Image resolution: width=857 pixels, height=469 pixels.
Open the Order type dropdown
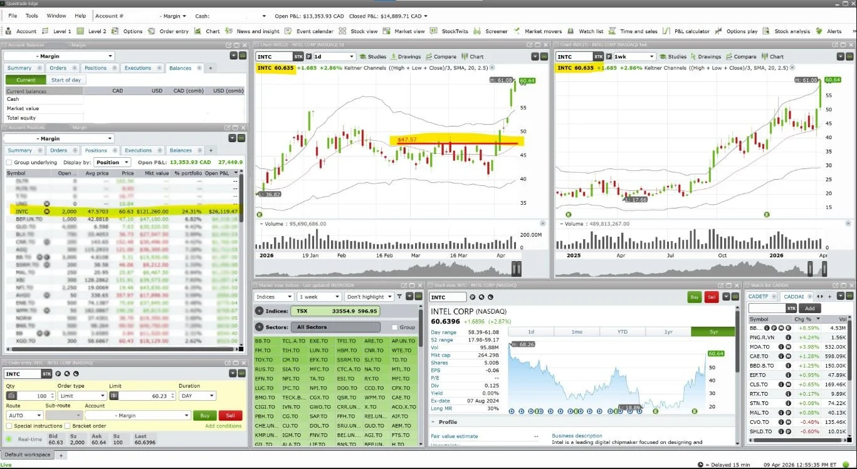click(82, 396)
